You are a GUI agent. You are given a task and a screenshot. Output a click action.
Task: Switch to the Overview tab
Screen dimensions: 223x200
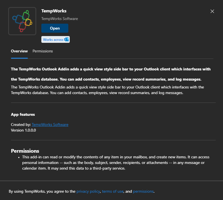click(19, 51)
